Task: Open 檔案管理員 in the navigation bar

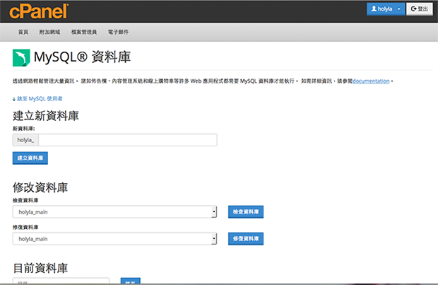Action: click(x=84, y=33)
